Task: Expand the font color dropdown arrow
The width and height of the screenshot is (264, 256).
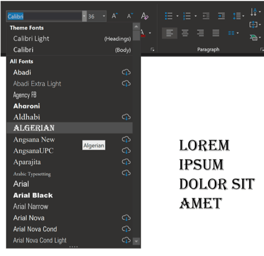Action: tap(150, 33)
